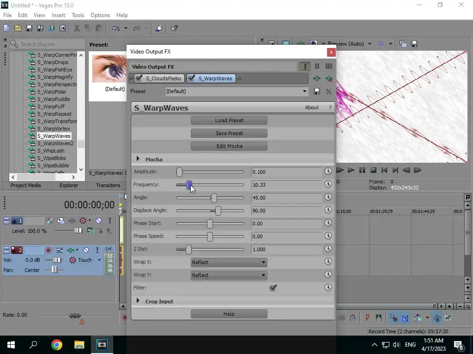
Task: Click the Wrap X animate clock icon
Action: point(328,262)
